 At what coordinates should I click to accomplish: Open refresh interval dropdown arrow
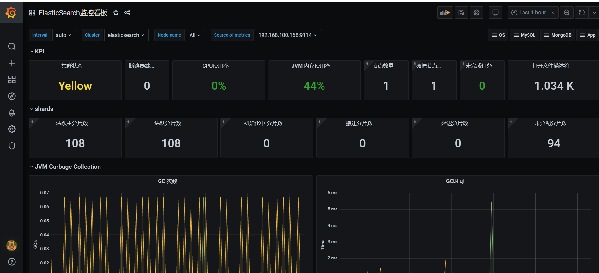(x=594, y=13)
